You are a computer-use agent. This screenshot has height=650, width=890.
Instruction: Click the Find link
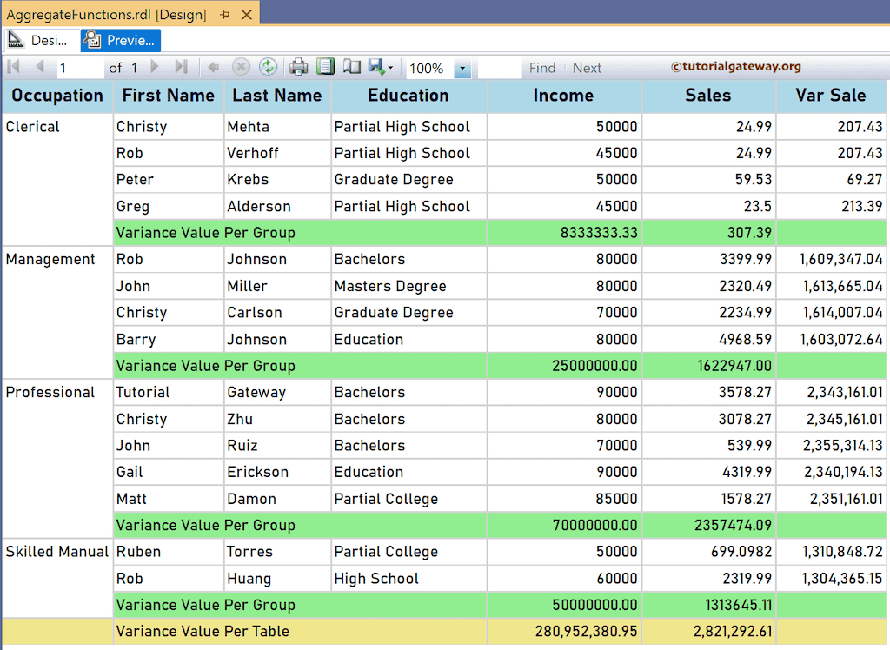[541, 67]
